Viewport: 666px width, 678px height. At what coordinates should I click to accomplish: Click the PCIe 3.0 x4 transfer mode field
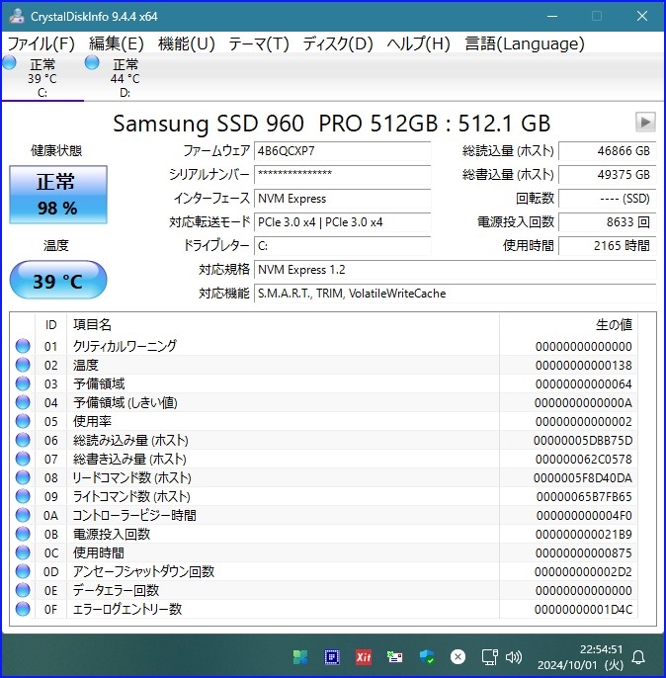342,222
